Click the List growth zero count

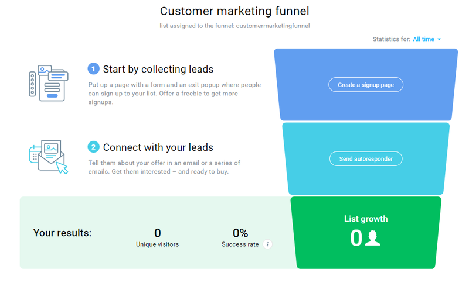tap(356, 238)
